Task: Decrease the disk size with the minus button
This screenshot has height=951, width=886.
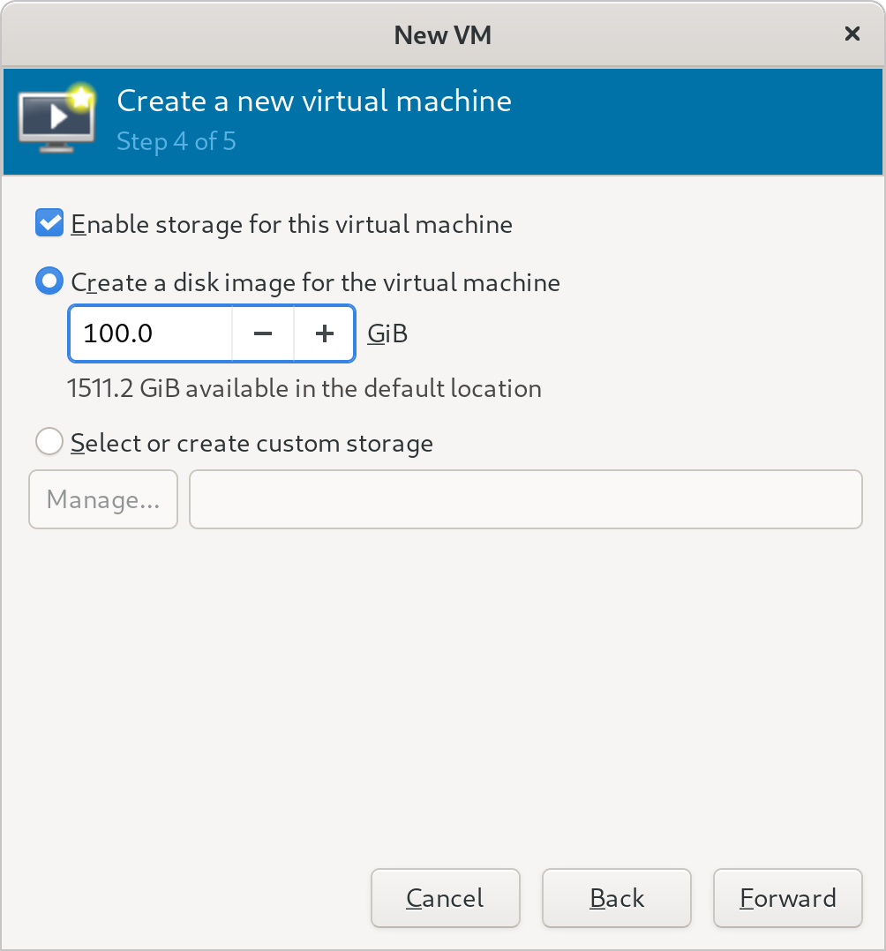Action: point(263,333)
